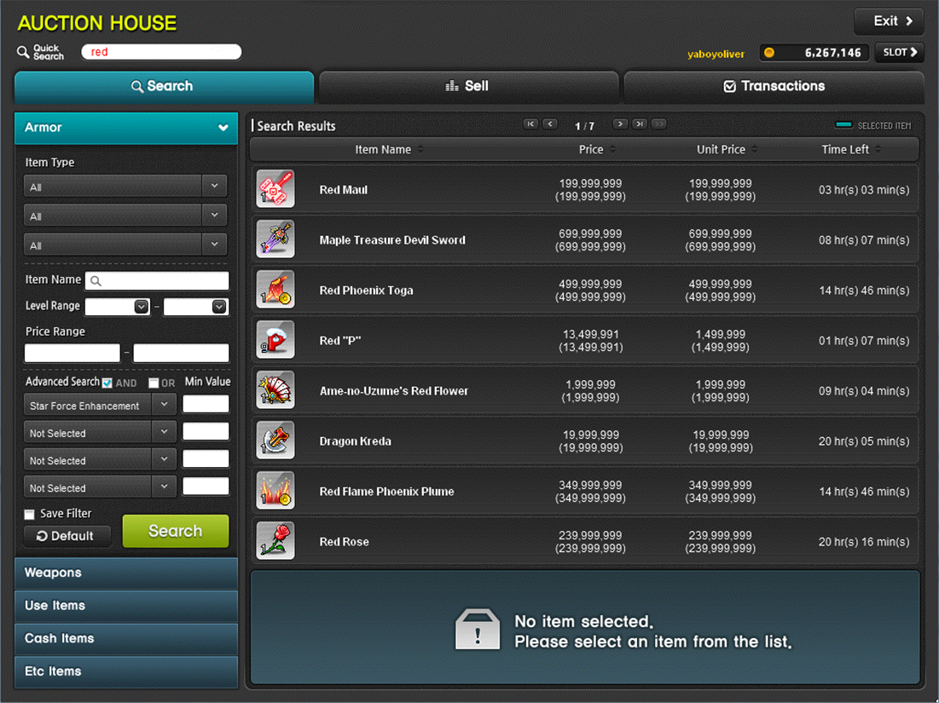Expand the Cash Items category

coord(125,639)
